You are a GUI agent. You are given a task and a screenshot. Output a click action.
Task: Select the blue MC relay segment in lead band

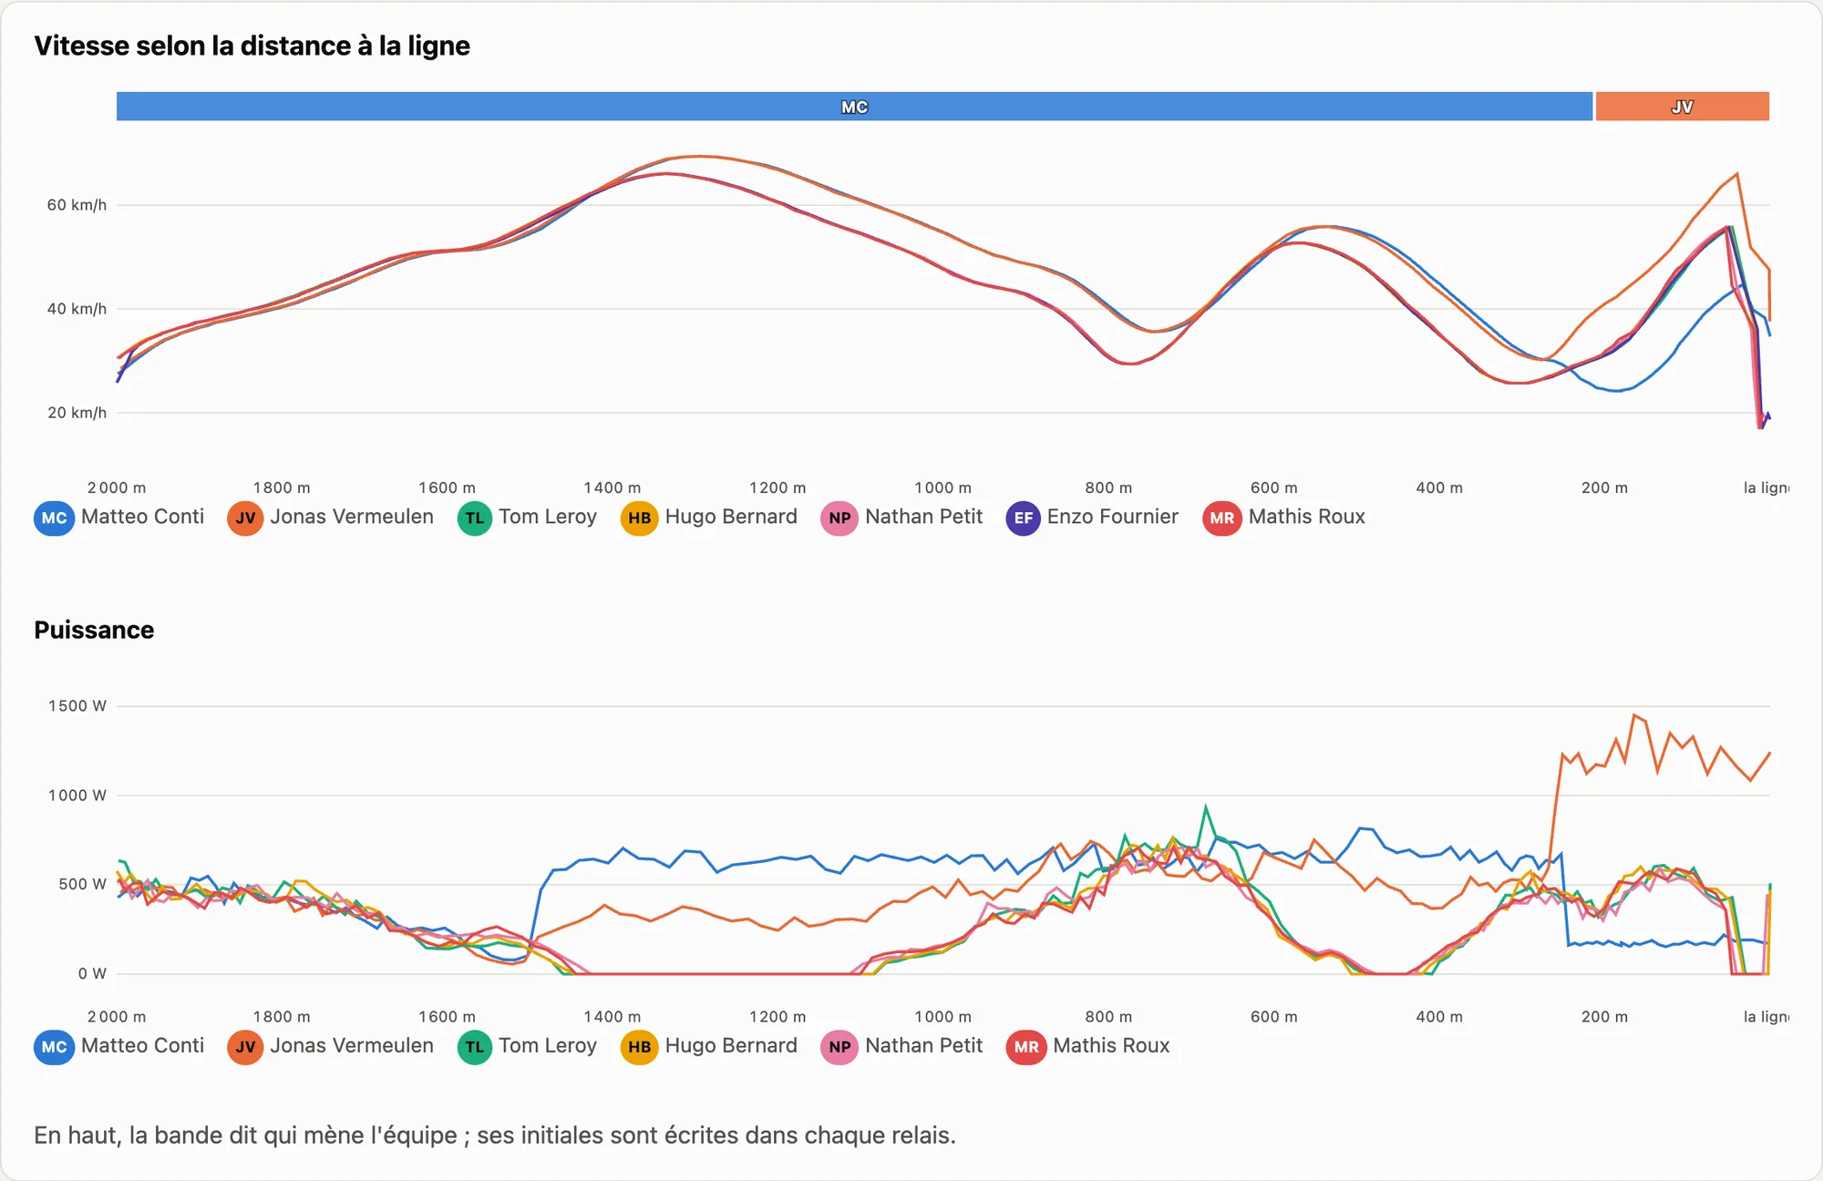(854, 107)
